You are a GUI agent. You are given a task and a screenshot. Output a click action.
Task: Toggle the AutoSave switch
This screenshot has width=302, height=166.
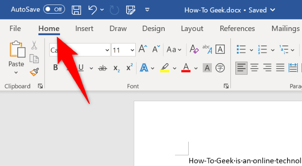point(54,9)
